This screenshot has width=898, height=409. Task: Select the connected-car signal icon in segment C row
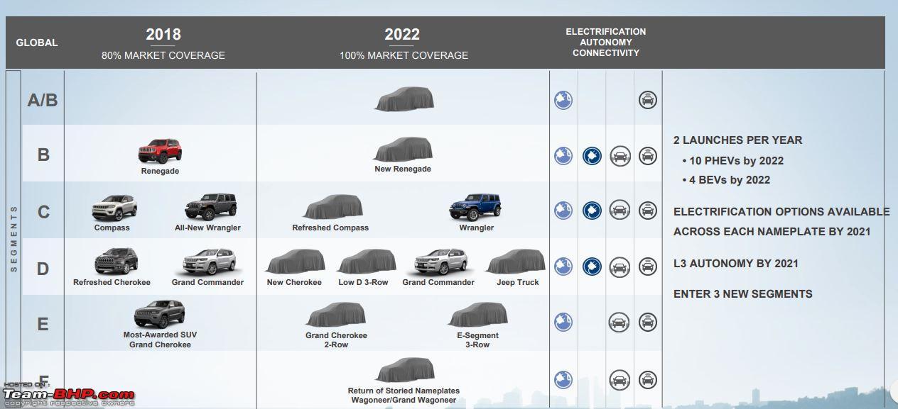(647, 211)
